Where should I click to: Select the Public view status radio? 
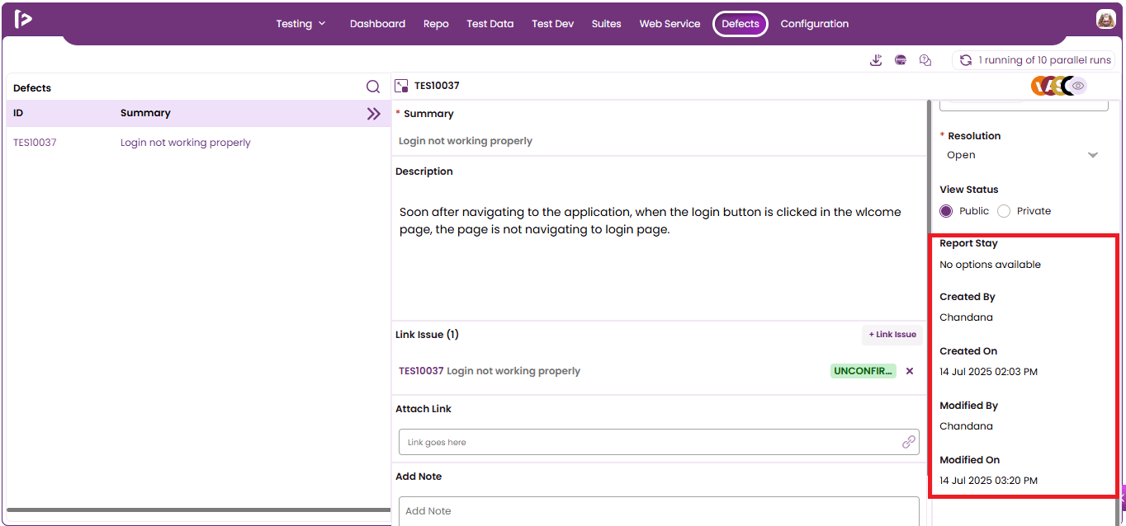(x=946, y=211)
